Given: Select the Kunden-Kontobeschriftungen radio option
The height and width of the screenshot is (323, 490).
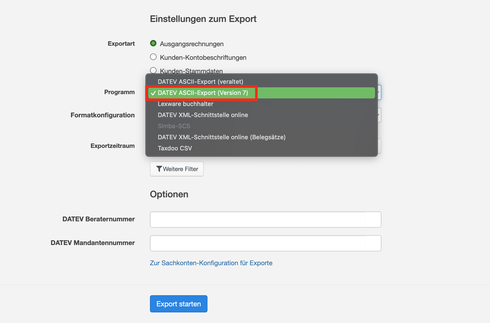Looking at the screenshot, I should (153, 57).
